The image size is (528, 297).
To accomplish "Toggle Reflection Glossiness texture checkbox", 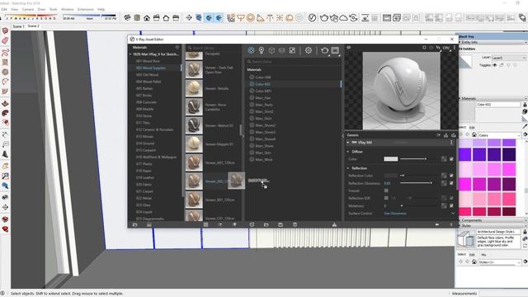I will [451, 183].
